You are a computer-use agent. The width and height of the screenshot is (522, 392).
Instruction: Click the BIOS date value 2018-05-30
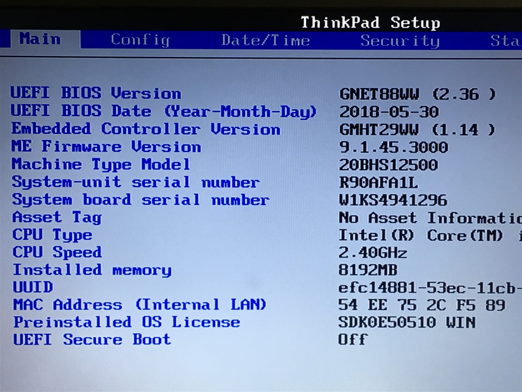(x=389, y=112)
